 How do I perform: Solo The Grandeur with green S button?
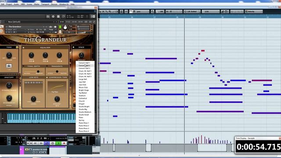pos(60,27)
